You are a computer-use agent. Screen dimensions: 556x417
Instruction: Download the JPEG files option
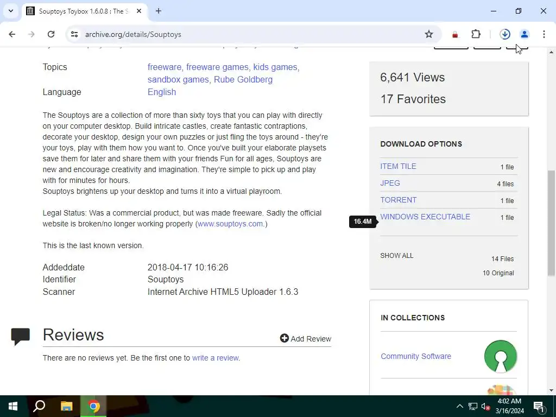(390, 183)
